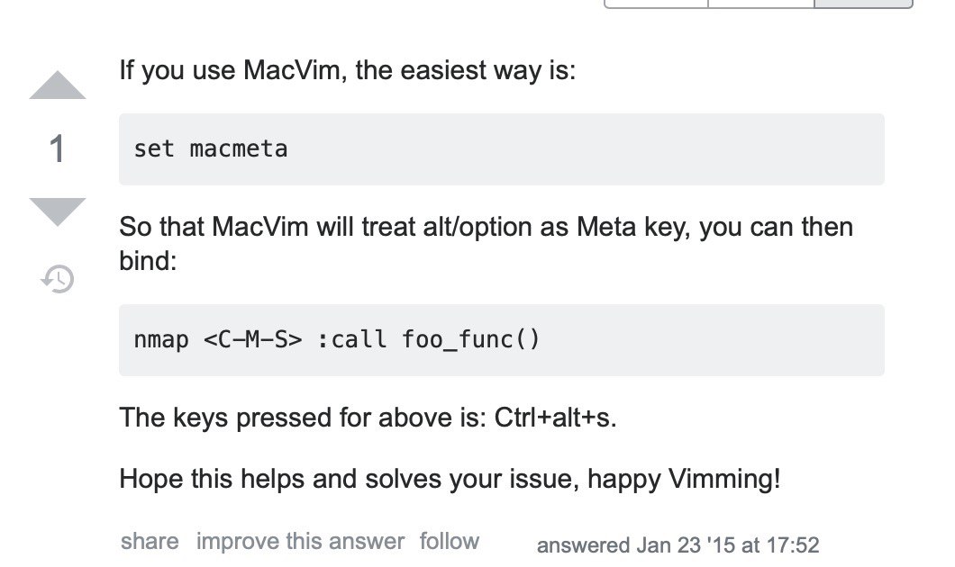Open the answer's activity history icon
This screenshot has width=955, height=567.
58,279
